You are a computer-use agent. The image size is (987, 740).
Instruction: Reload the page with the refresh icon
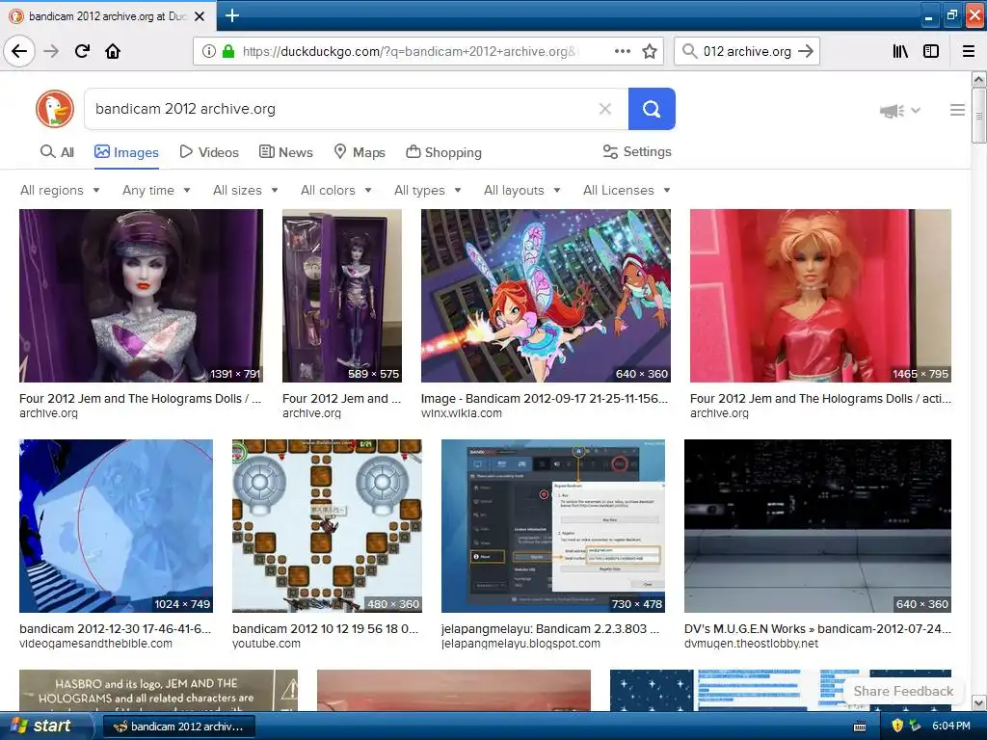point(82,51)
